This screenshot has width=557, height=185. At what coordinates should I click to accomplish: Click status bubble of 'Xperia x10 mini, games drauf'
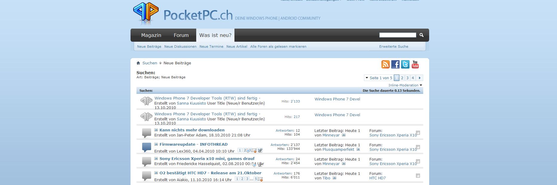tap(146, 161)
